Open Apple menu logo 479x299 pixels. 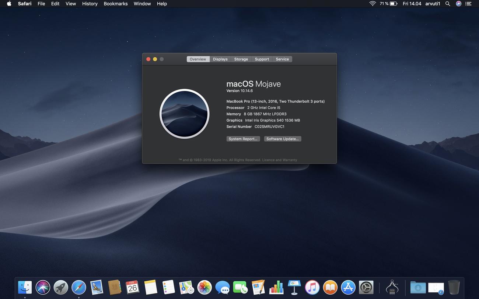tap(9, 4)
